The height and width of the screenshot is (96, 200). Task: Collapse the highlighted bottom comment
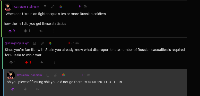pyautogui.click(x=48, y=75)
